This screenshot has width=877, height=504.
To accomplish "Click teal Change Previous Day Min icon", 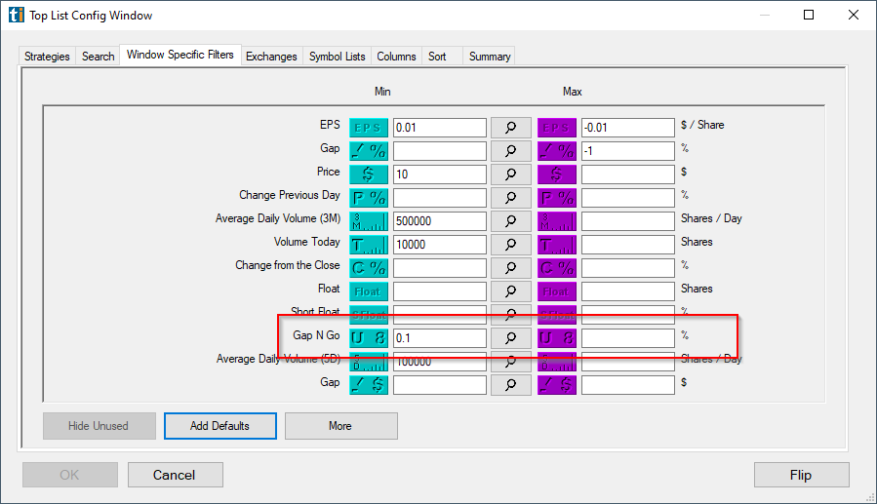I will (369, 198).
